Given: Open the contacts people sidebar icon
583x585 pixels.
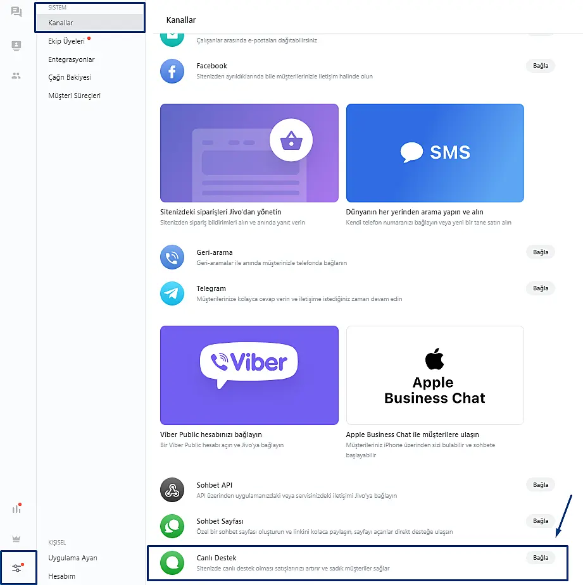Looking at the screenshot, I should point(16,76).
